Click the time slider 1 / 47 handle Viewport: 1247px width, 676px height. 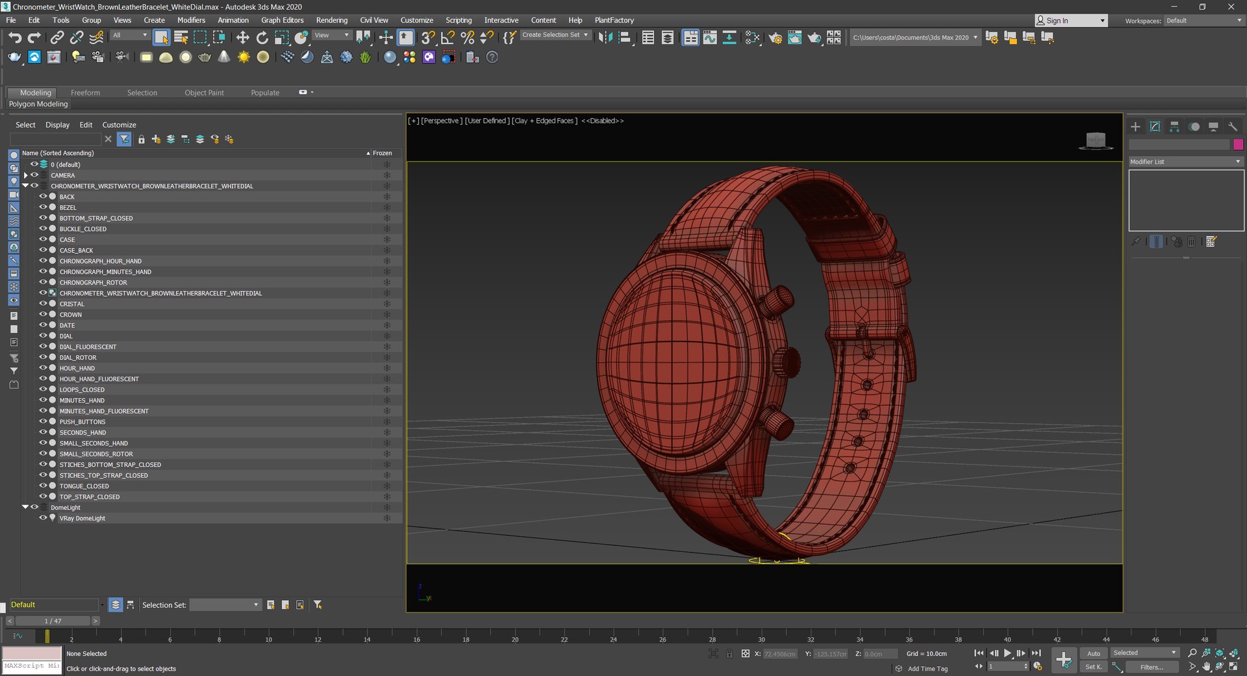[53, 621]
